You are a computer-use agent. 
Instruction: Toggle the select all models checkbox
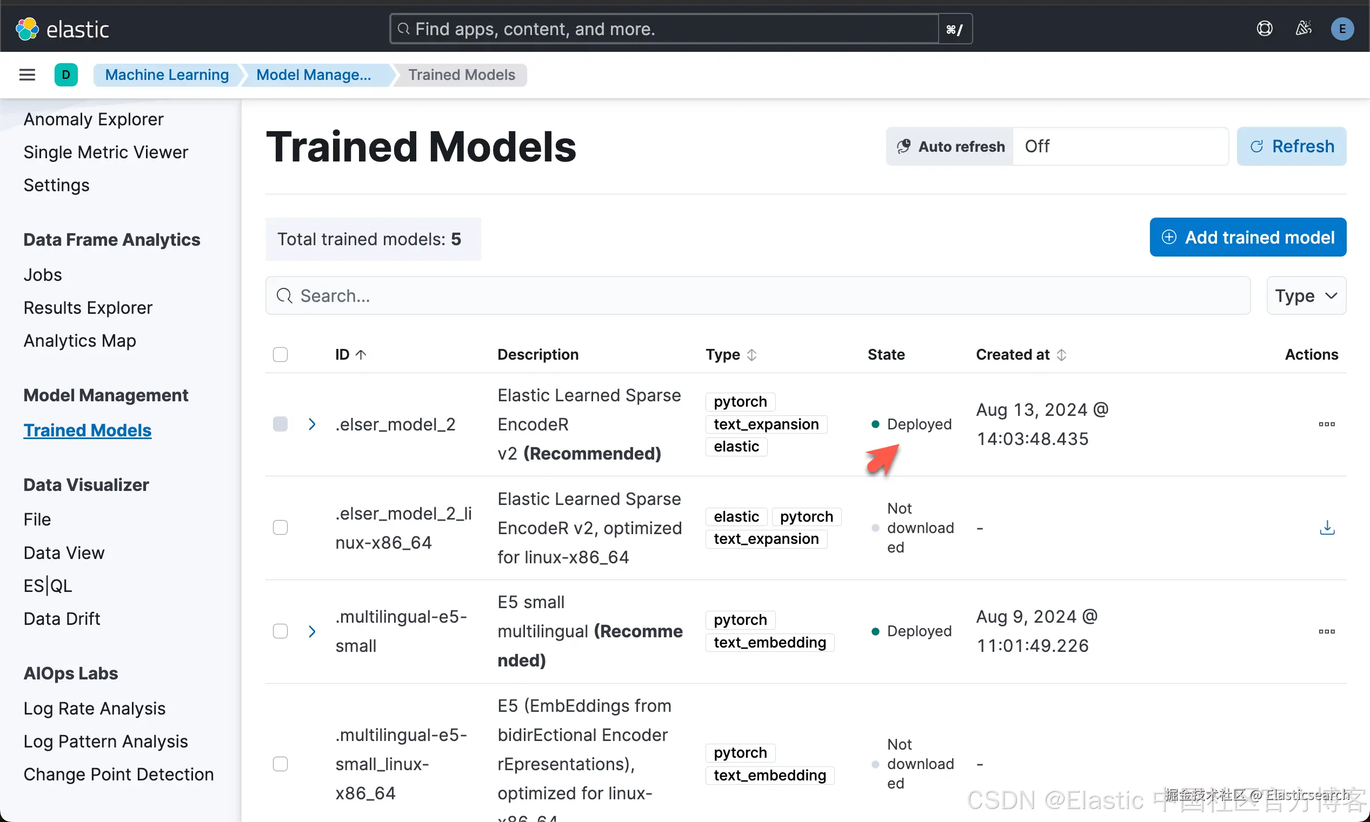tap(281, 354)
